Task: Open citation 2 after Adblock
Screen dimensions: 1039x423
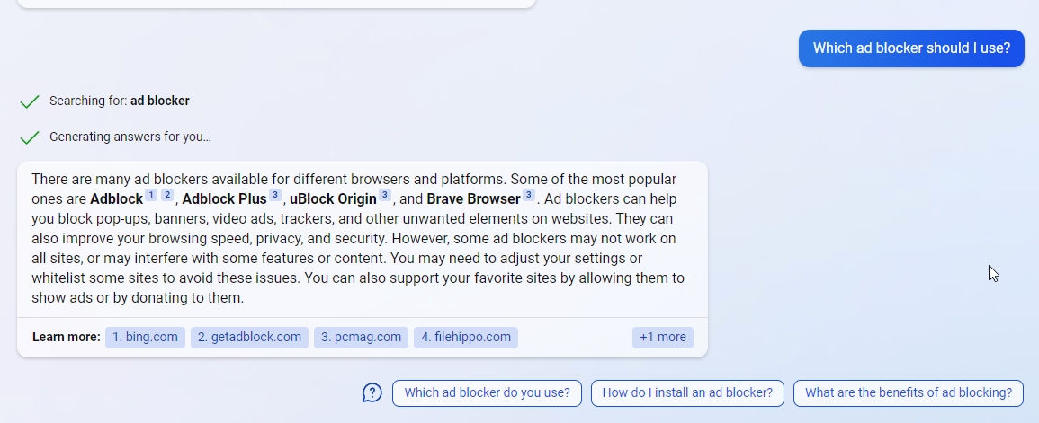Action: (x=166, y=195)
